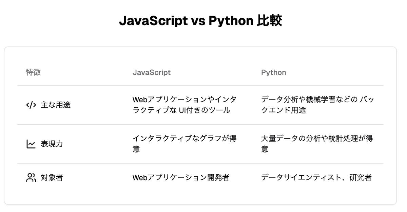Select the JavaScript column header
Image resolution: width=407 pixels, height=212 pixels.
(152, 72)
